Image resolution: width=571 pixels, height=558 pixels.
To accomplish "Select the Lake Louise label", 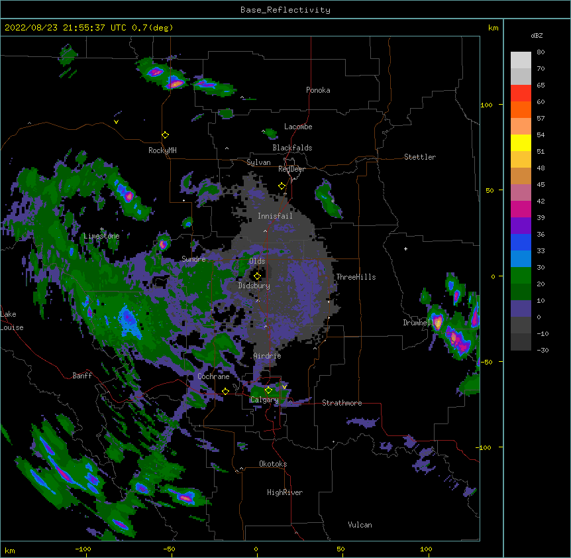I will point(12,321).
